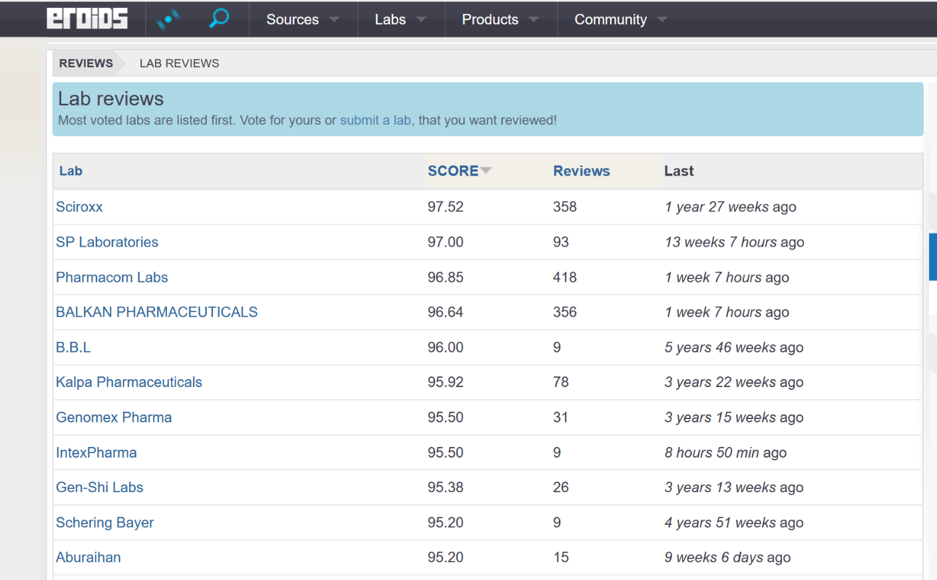Sort table by Reviews column

point(581,171)
